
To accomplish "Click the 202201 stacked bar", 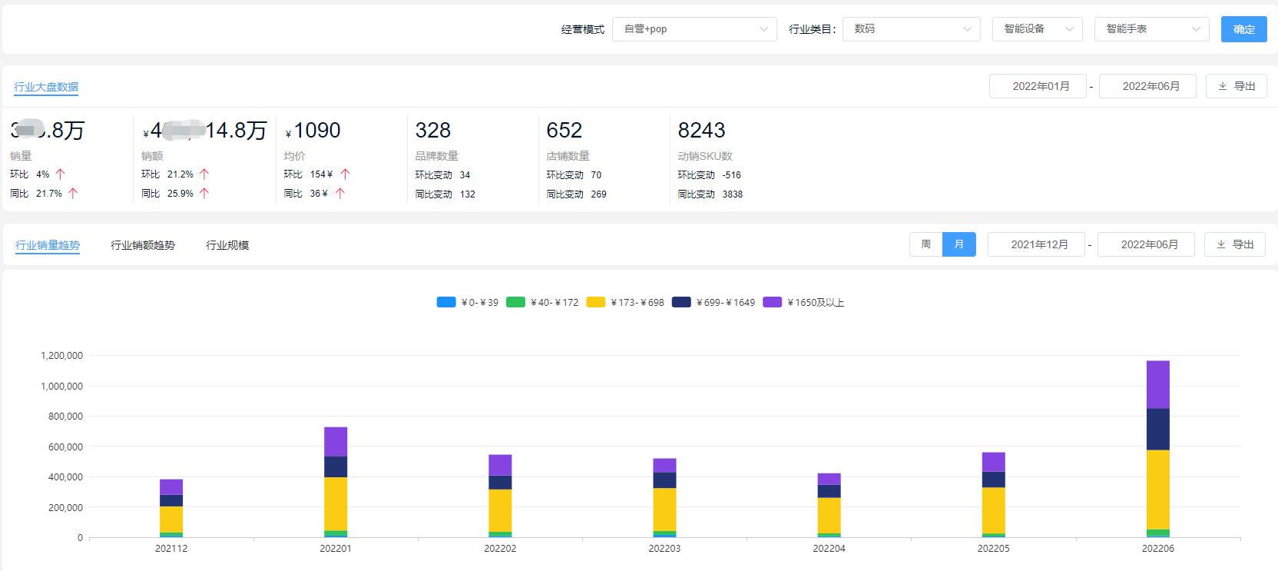I will click(336, 482).
